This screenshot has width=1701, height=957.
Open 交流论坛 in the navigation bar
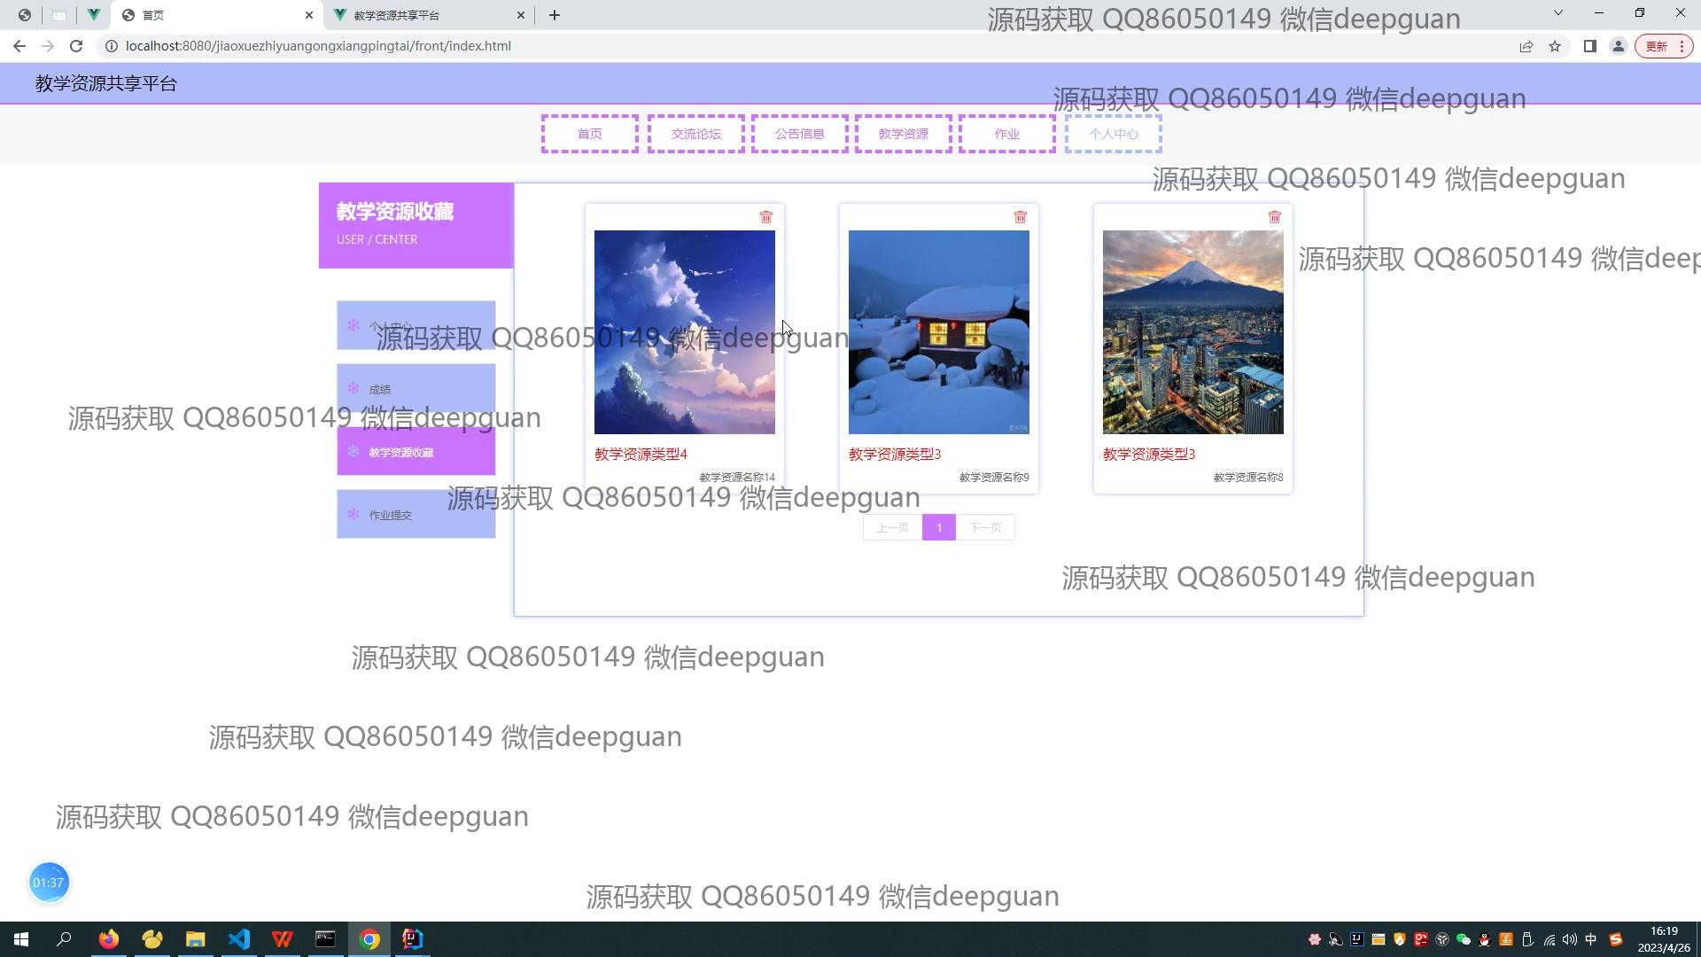(696, 134)
